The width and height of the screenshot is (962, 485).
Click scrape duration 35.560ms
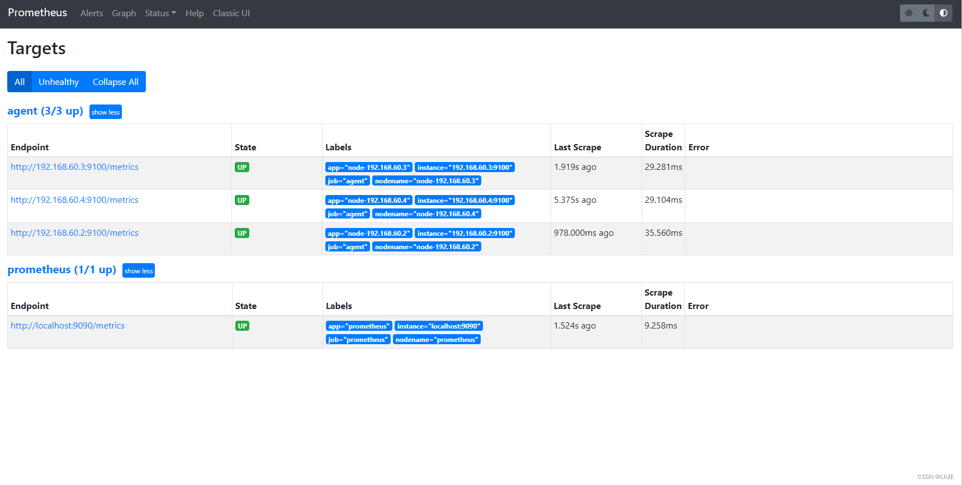pos(664,232)
